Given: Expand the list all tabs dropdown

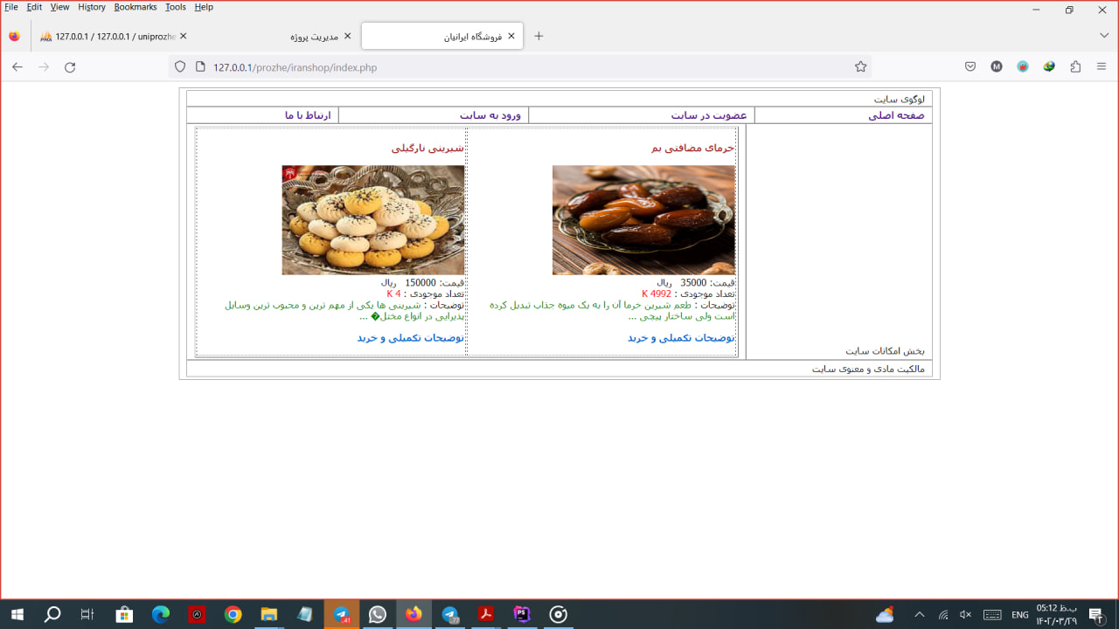Looking at the screenshot, I should click(1104, 36).
